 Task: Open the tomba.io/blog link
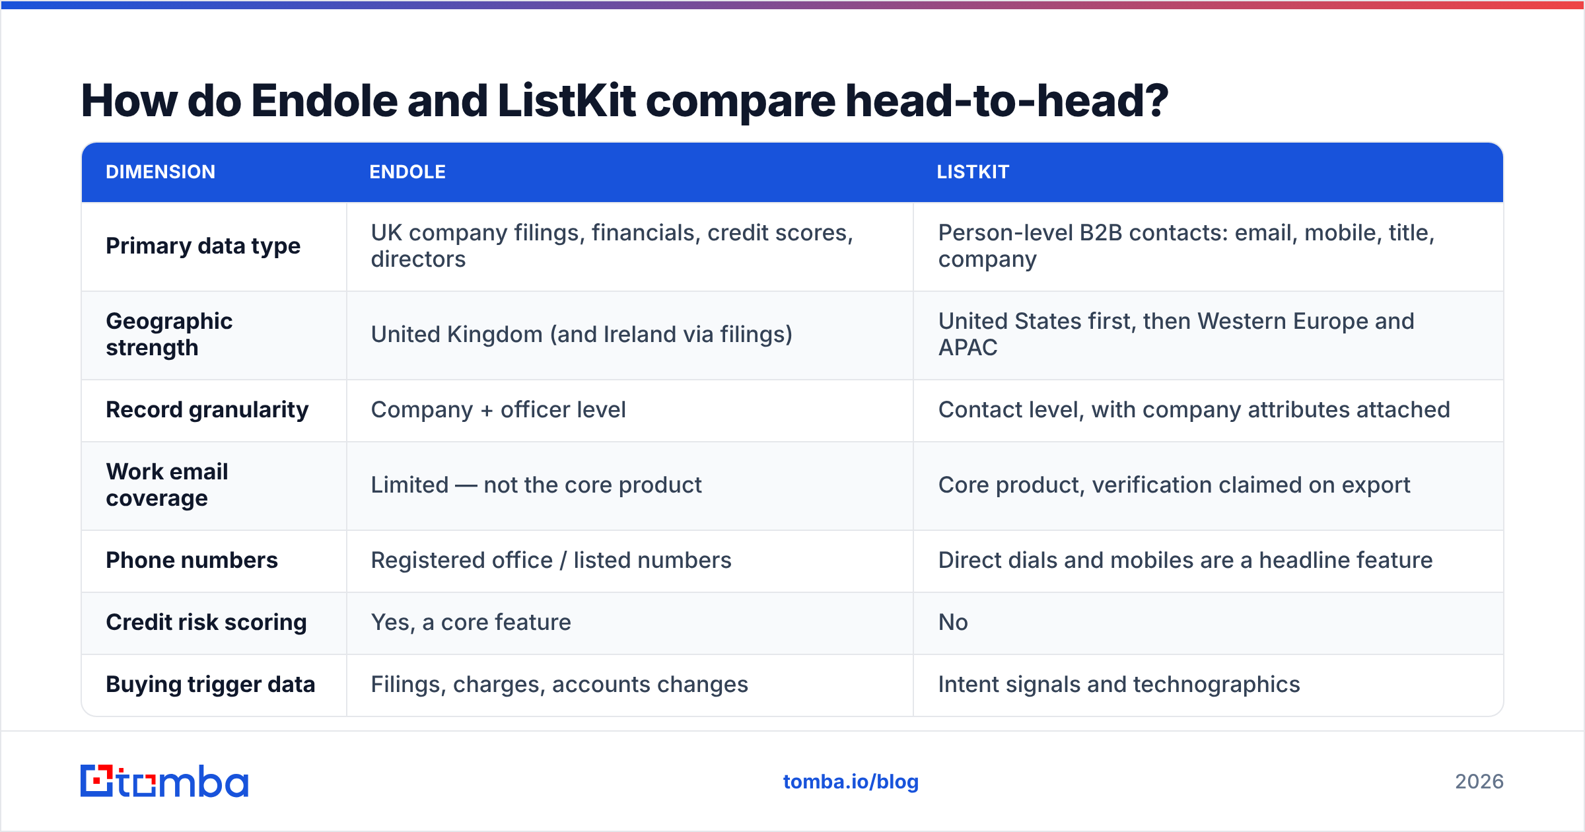click(x=851, y=781)
